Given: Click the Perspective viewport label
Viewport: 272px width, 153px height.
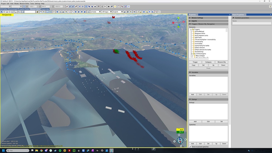Looking at the screenshot, I should (7, 15).
